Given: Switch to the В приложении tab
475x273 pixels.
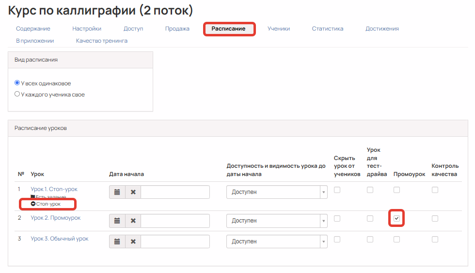Looking at the screenshot, I should (x=35, y=41).
